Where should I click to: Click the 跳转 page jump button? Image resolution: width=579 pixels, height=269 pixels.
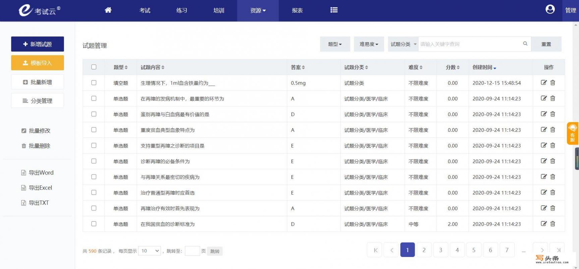pos(215,251)
